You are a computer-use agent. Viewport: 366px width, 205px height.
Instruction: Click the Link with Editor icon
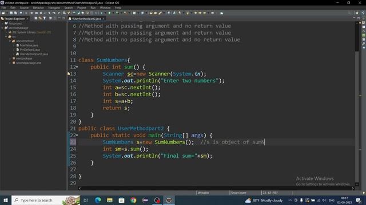coord(40,18)
